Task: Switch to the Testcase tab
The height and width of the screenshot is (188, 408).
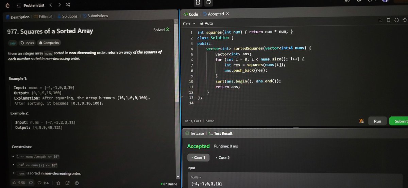Action: pos(195,133)
